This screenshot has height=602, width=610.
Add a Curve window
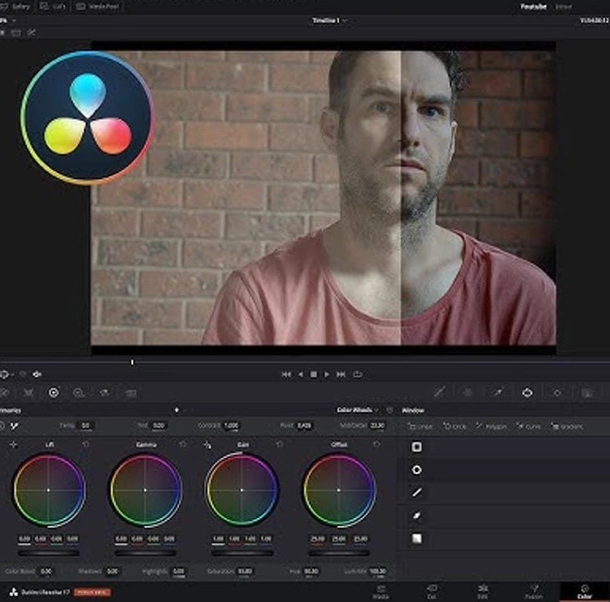click(x=528, y=426)
